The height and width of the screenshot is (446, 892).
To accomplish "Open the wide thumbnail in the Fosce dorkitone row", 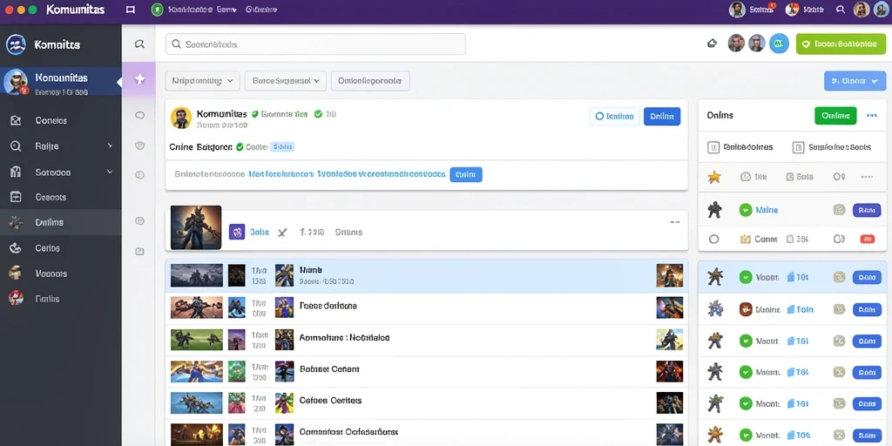I will [x=196, y=307].
